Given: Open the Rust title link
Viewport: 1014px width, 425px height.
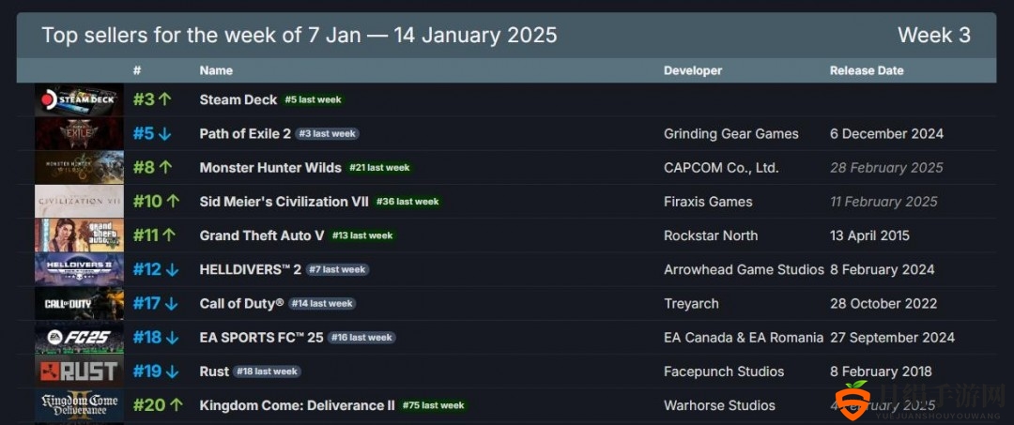Looking at the screenshot, I should 214,372.
